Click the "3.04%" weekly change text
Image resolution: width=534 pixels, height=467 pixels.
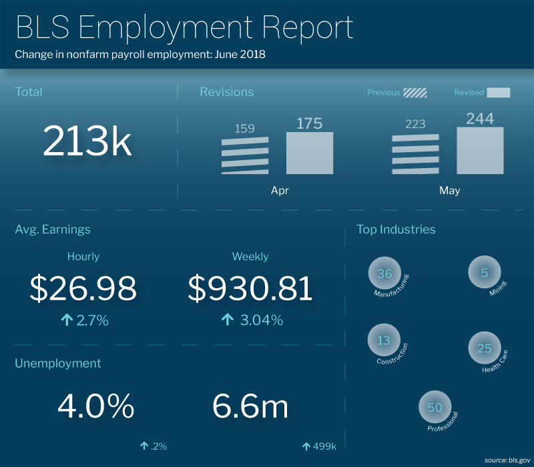pyautogui.click(x=262, y=320)
